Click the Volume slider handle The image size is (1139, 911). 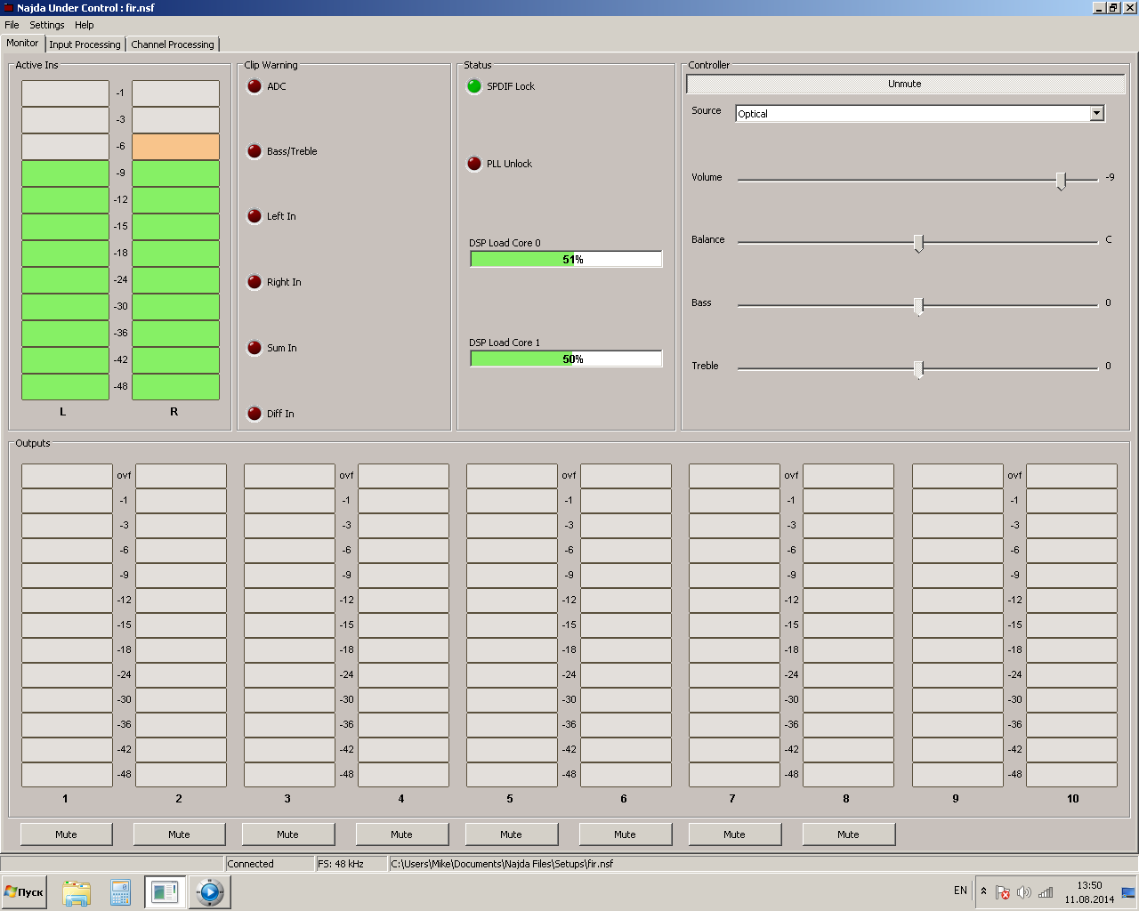[1061, 181]
